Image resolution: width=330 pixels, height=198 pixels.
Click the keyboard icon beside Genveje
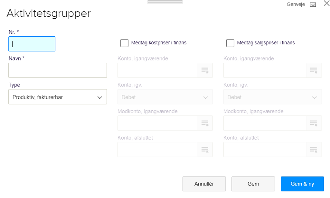pos(313,4)
